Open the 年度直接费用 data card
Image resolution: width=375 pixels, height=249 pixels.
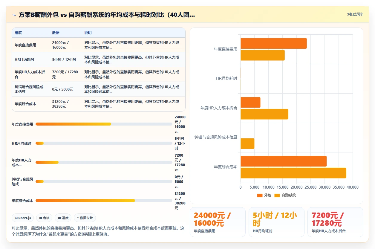pyautogui.click(x=218, y=222)
